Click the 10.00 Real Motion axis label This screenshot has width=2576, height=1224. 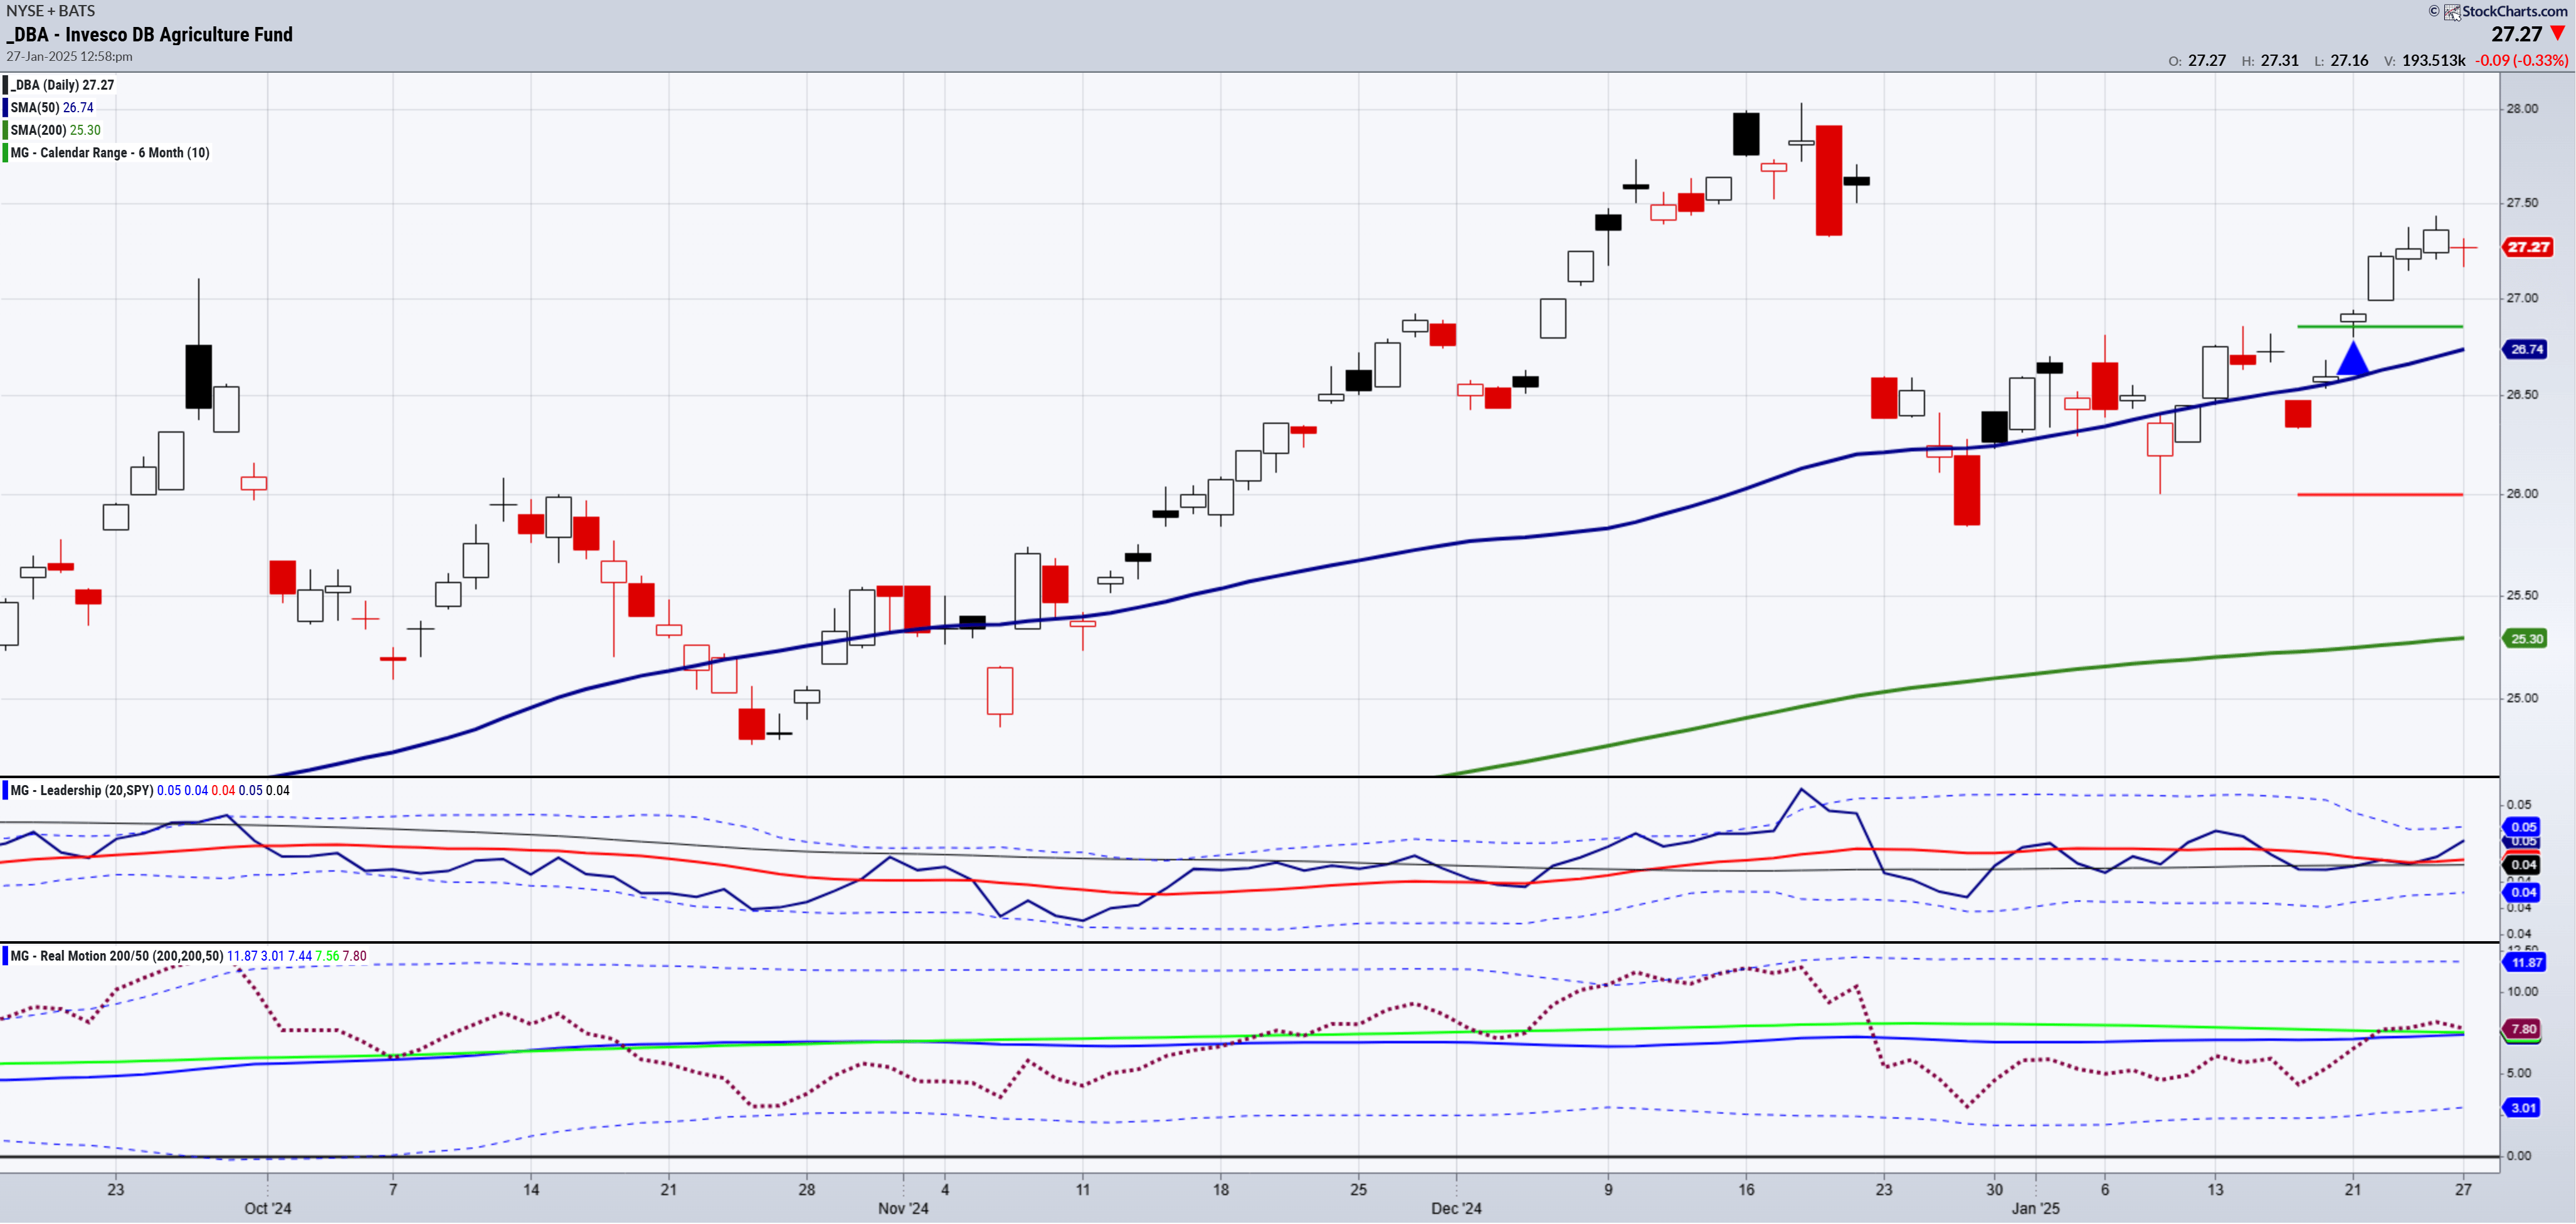2521,991
